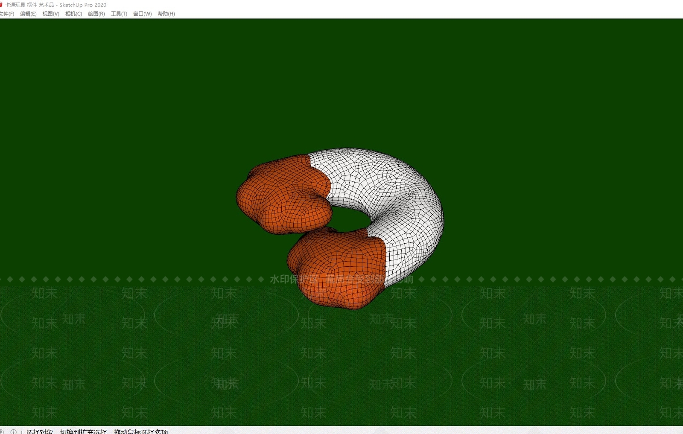Click the SketchUp Pro 2020 title bar text
This screenshot has width=683, height=434.
(83, 5)
